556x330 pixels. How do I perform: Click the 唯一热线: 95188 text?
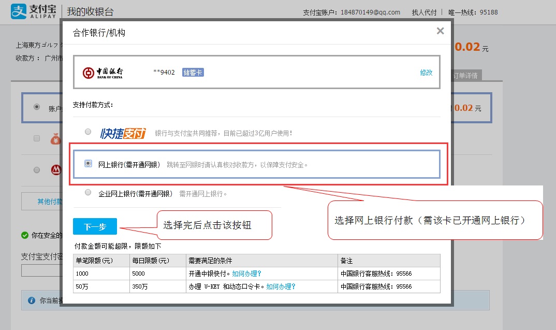point(473,12)
